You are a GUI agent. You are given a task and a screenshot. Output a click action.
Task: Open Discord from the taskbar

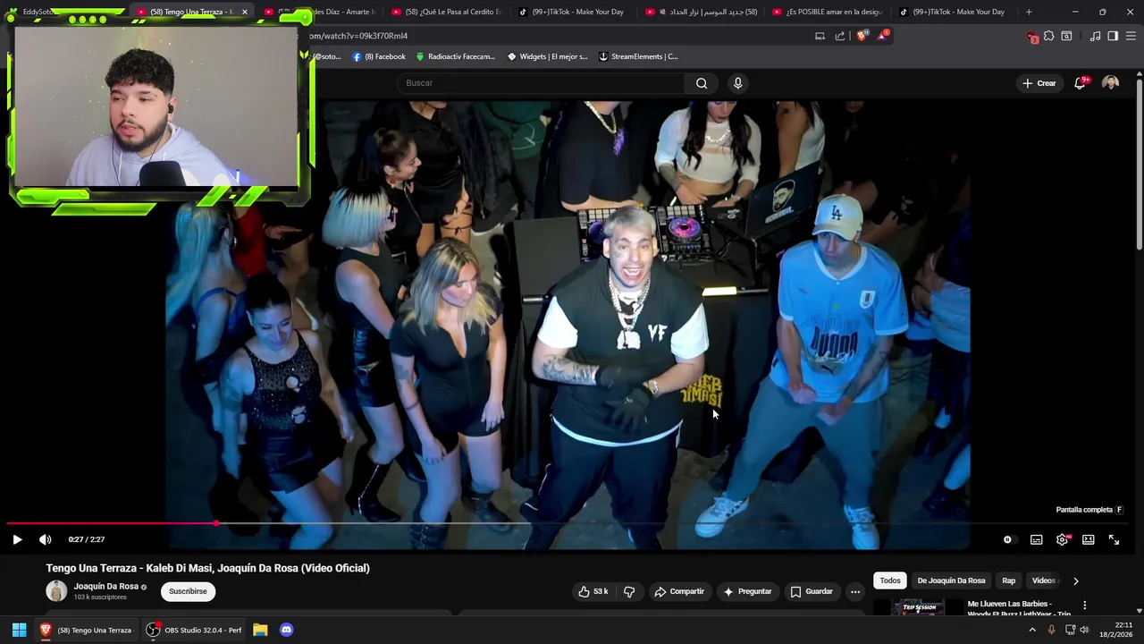(x=286, y=630)
